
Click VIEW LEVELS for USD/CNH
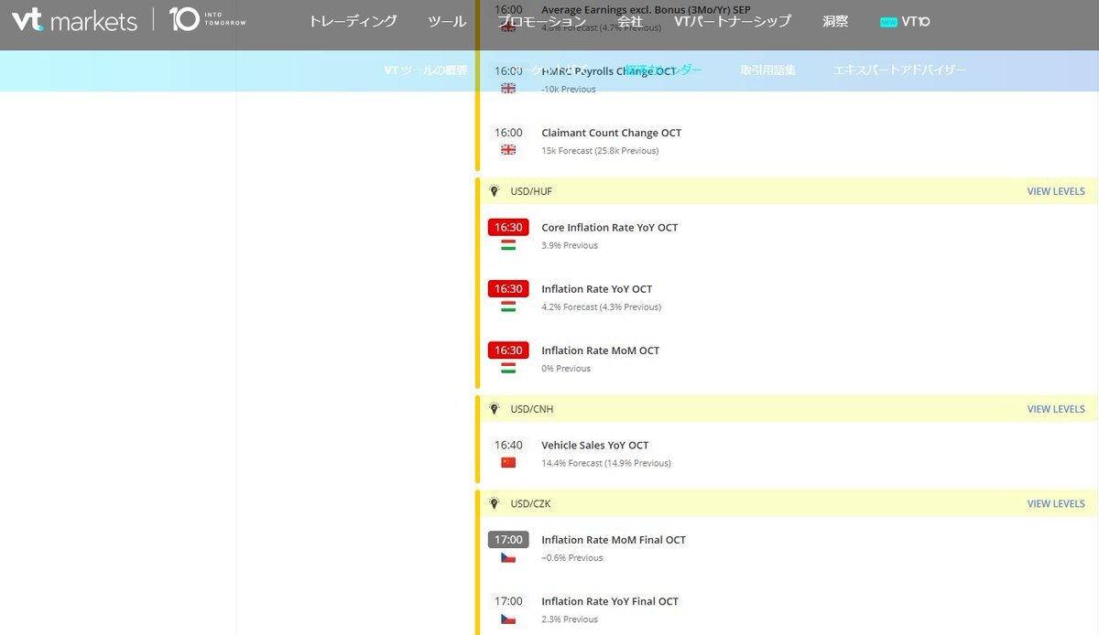[x=1055, y=409]
